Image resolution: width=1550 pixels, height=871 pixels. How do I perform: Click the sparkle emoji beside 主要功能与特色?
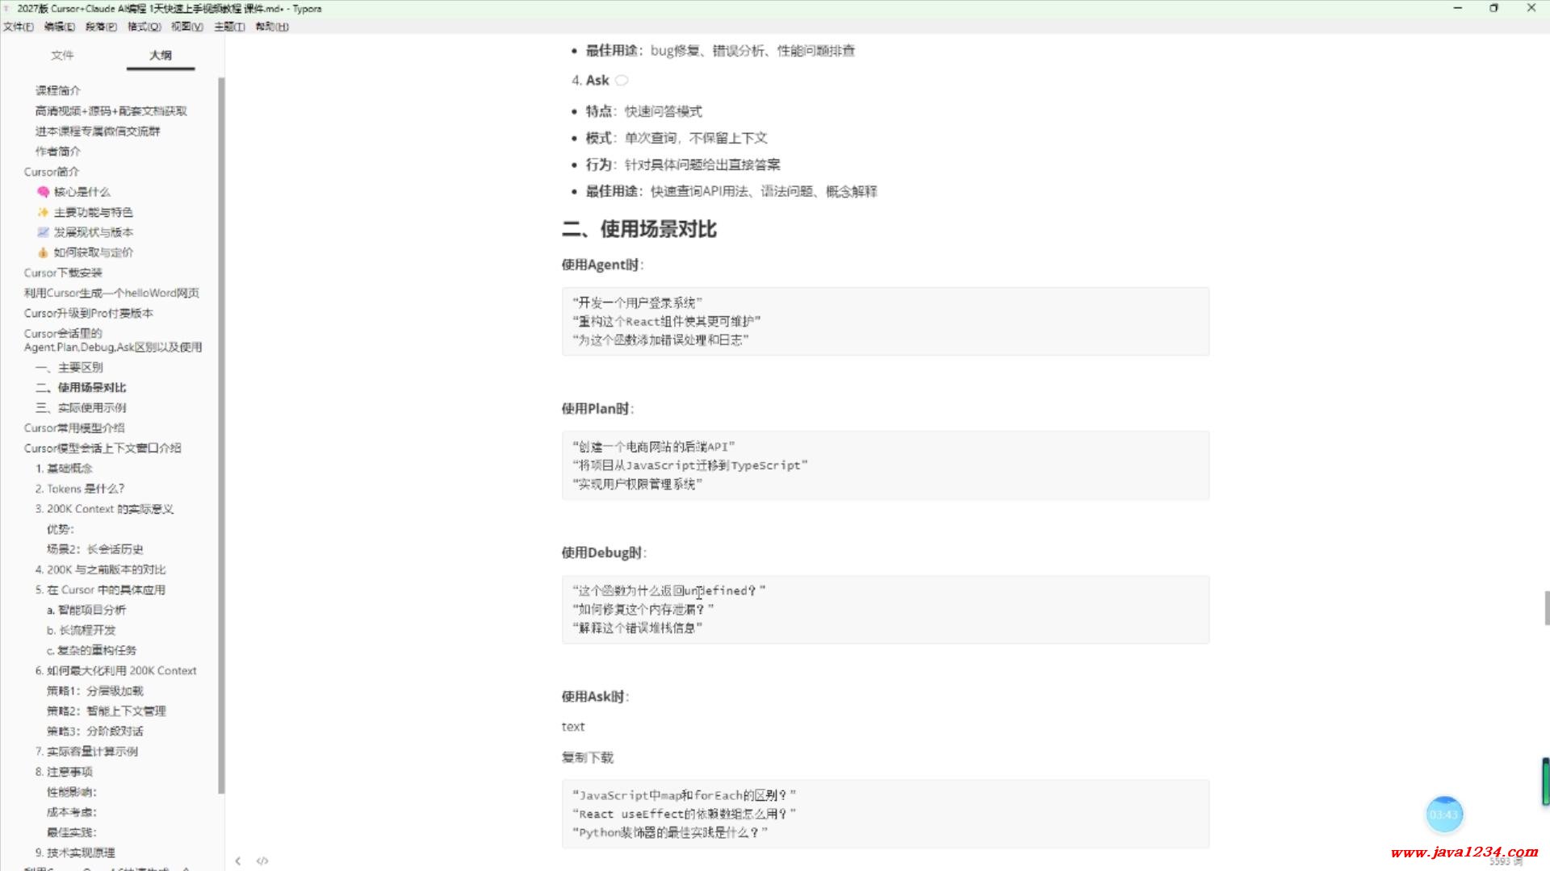point(43,212)
